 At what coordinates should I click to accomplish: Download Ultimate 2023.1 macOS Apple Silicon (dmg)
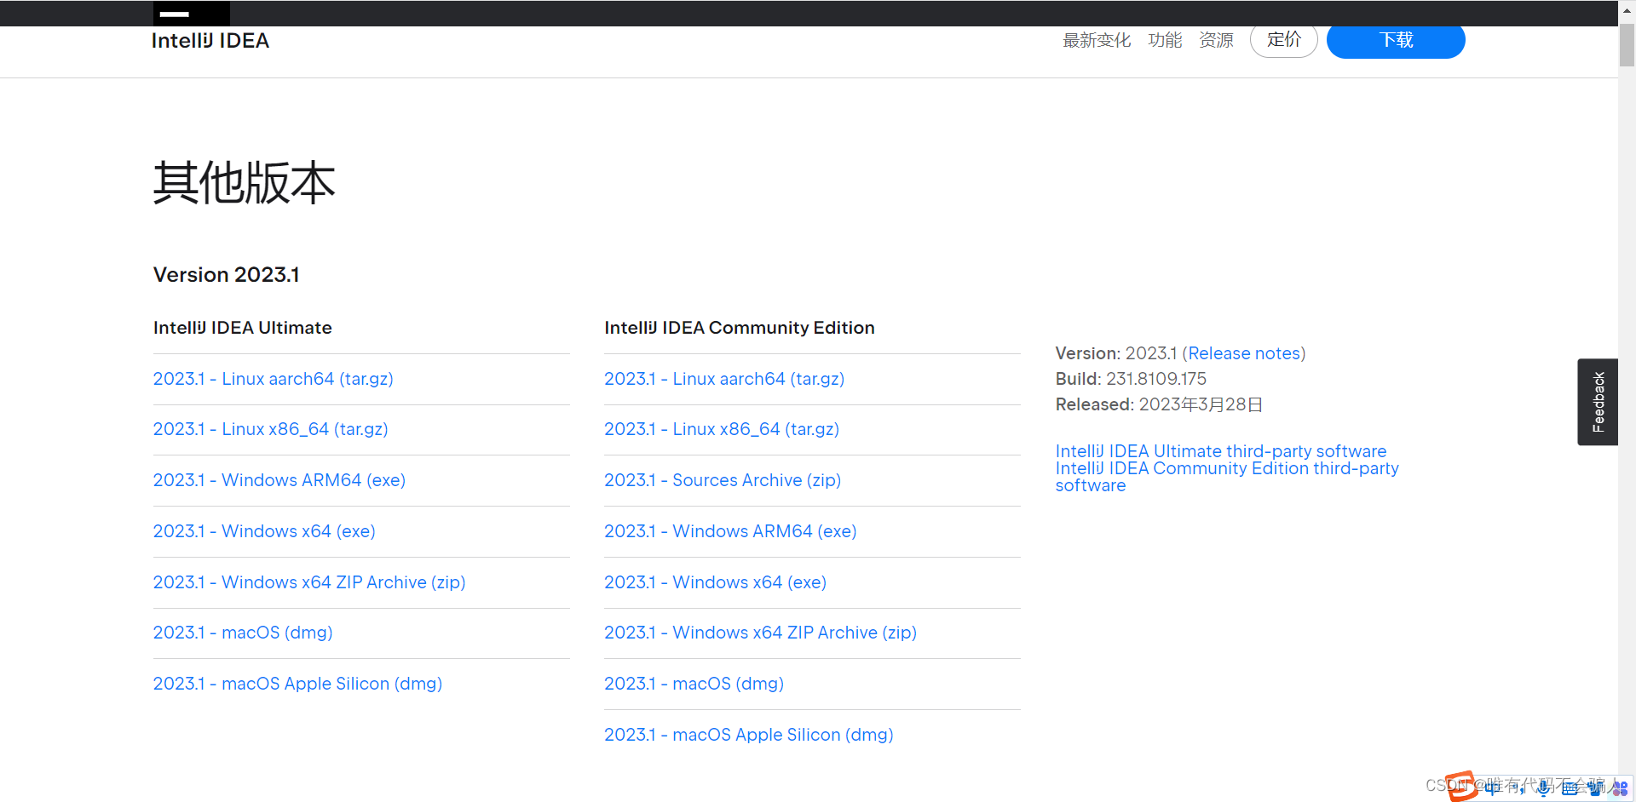tap(297, 684)
